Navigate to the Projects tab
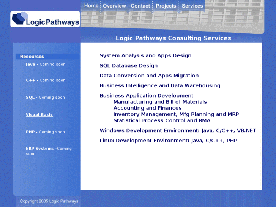The image size is (276, 207). point(166,6)
